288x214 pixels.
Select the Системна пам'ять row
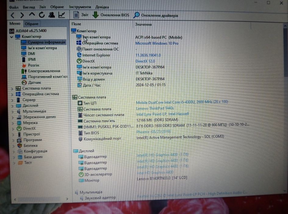pos(128,121)
